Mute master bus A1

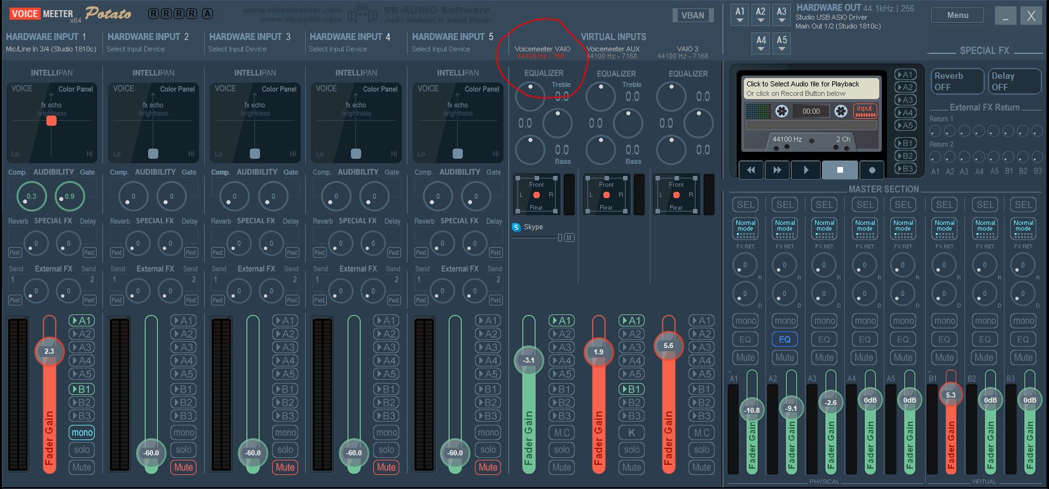[746, 357]
